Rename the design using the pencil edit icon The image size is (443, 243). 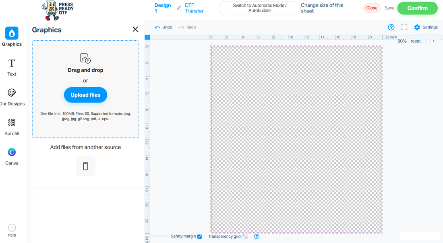(178, 8)
